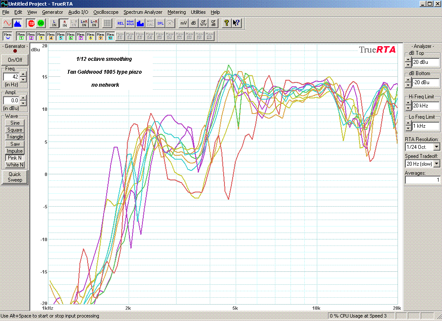442x321 pixels.
Task: Select the R IN input button
Action: [65, 23]
